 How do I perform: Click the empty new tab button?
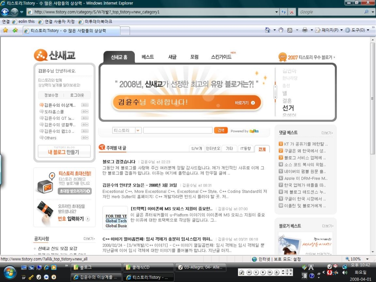click(x=125, y=31)
